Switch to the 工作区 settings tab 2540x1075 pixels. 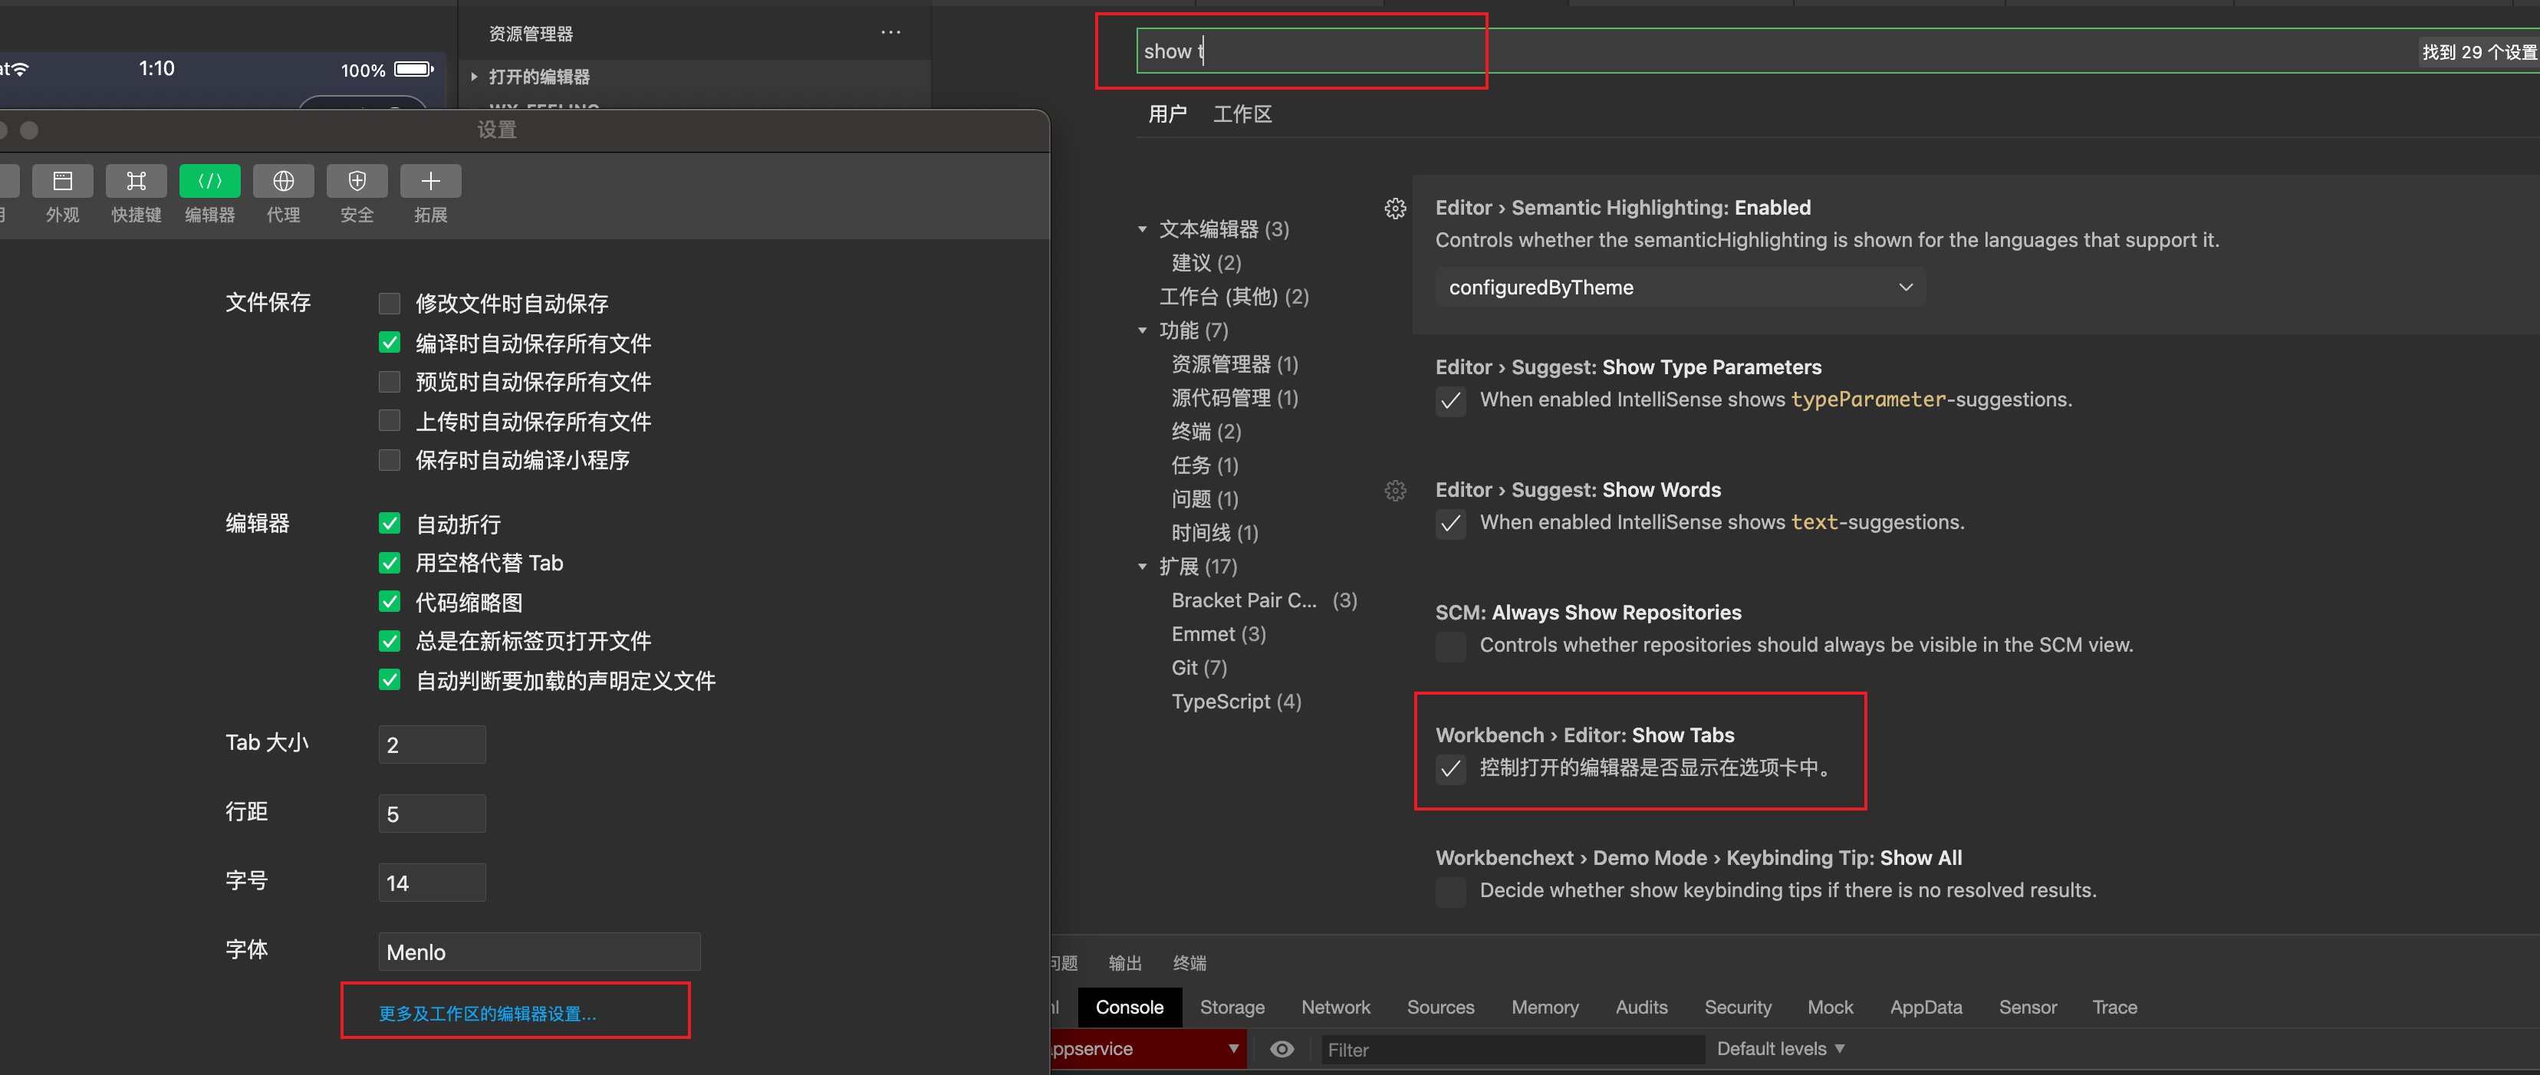tap(1242, 114)
